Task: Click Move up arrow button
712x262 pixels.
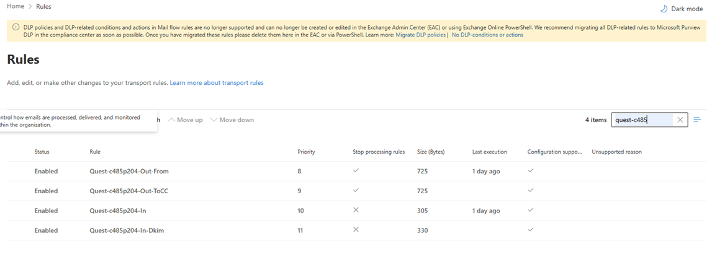Action: pyautogui.click(x=186, y=120)
